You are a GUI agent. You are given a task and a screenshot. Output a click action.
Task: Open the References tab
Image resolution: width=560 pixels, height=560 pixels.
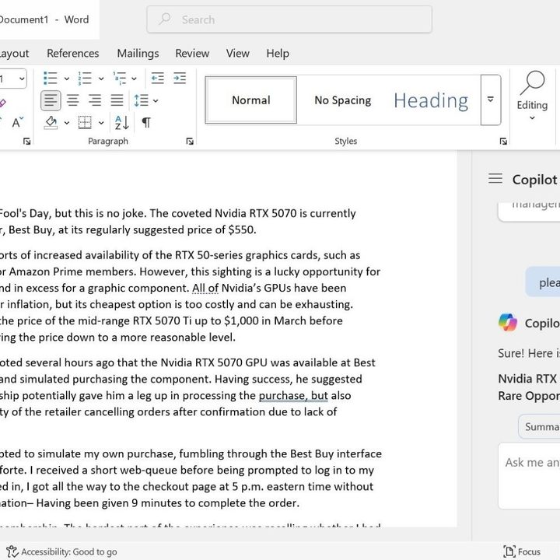[73, 53]
